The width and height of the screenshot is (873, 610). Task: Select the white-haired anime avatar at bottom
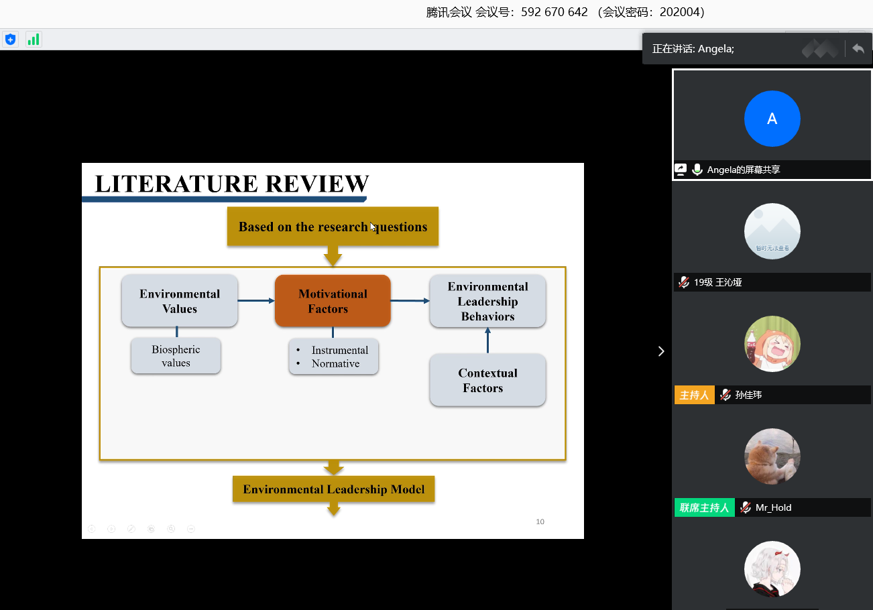tap(772, 569)
